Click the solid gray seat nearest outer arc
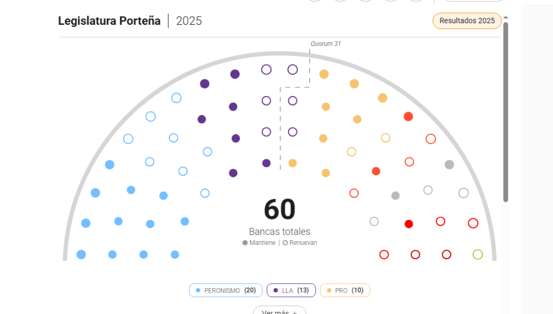 (x=449, y=165)
